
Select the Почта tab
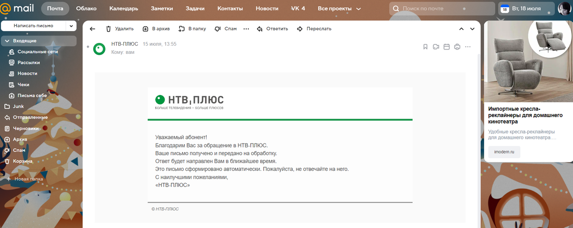click(55, 9)
